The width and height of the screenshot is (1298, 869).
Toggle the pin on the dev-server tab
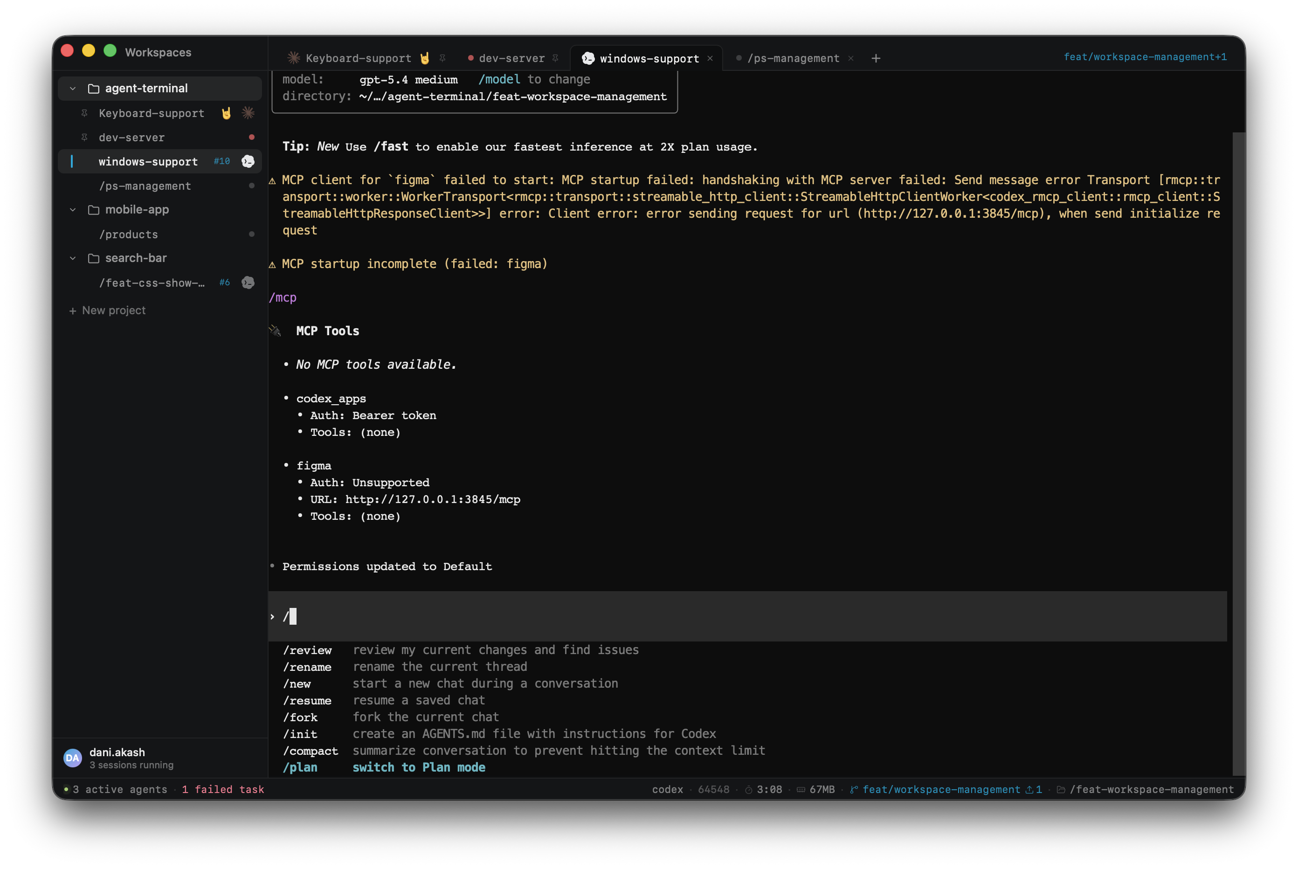555,58
